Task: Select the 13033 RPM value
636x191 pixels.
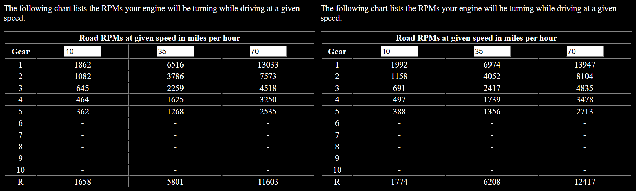Action: 268,65
